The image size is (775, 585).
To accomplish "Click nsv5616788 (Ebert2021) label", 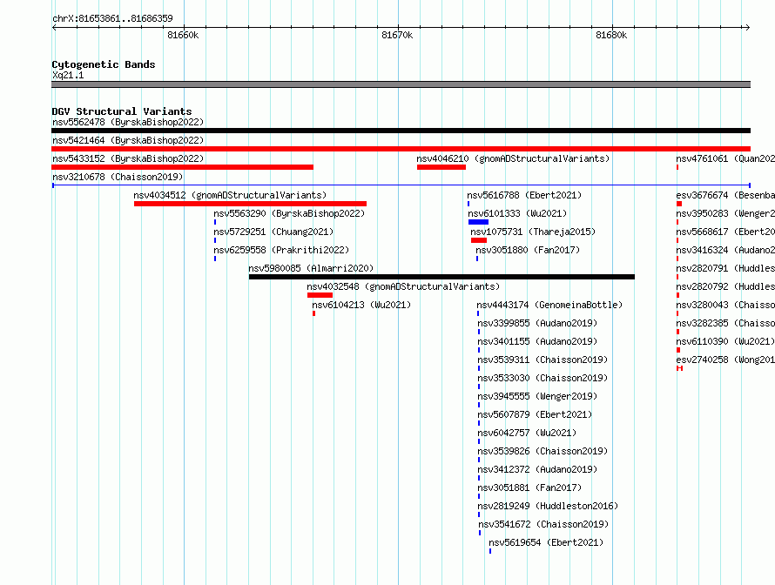I will tap(524, 195).
